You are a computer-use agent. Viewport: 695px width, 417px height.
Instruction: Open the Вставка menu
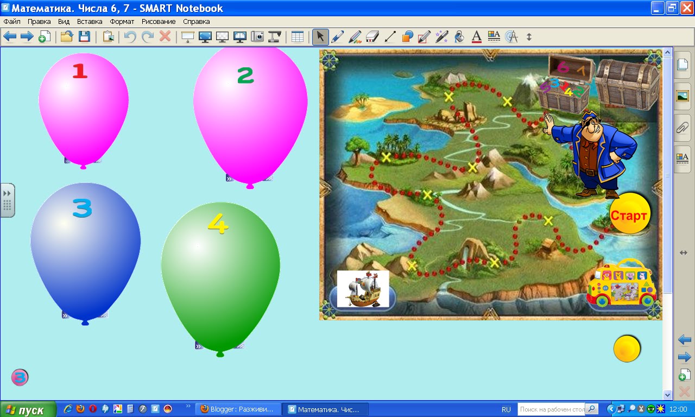point(90,22)
